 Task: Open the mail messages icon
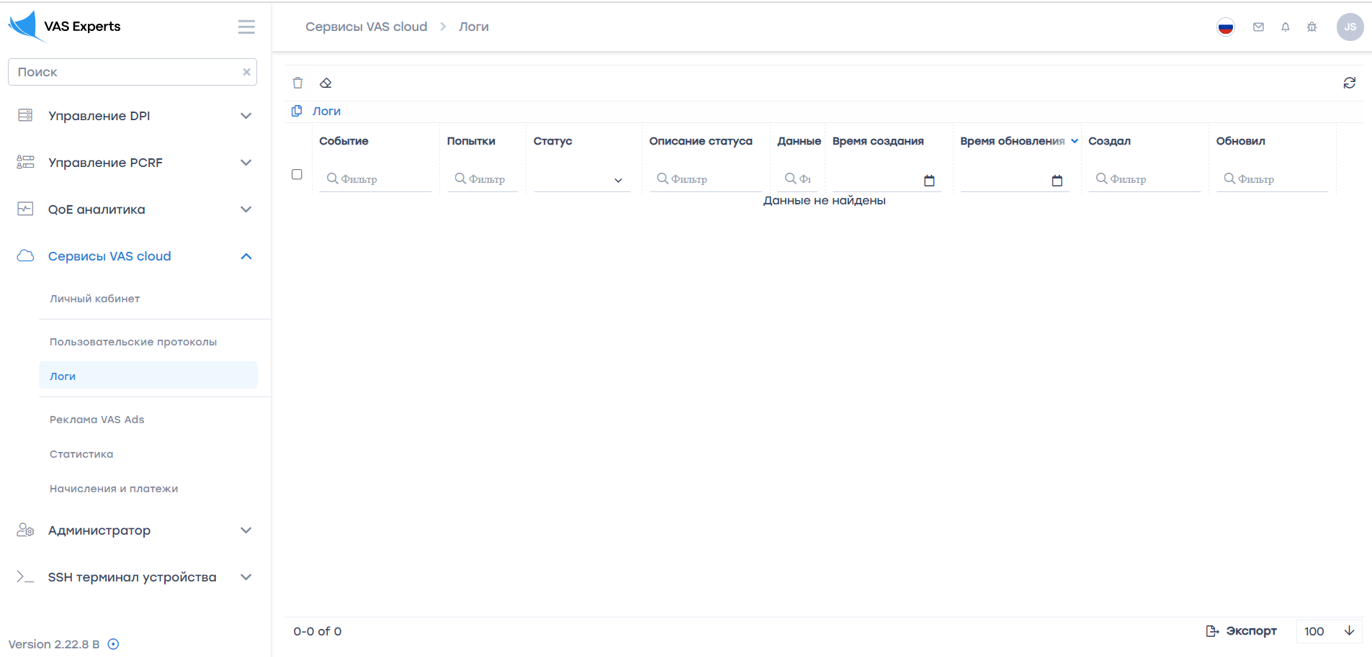[x=1258, y=27]
